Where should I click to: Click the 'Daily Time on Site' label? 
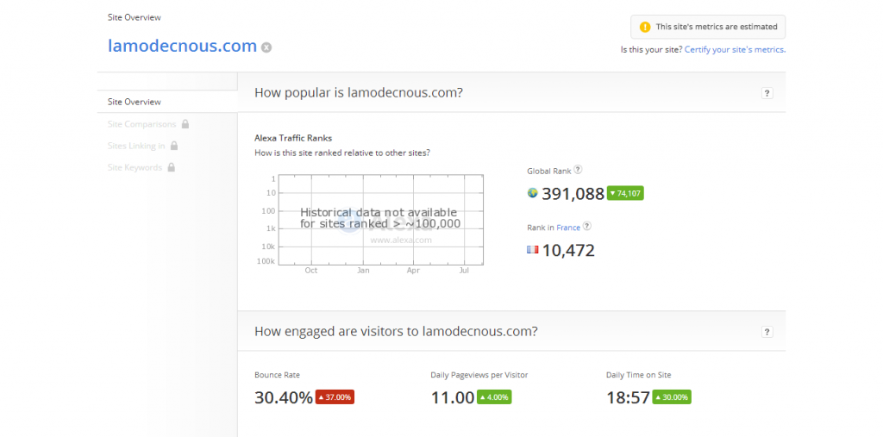(639, 375)
